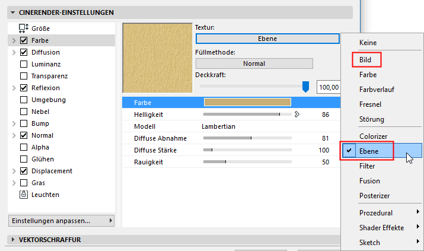Select the checked Ebene menu entry
This screenshot has width=424, height=251.
[x=381, y=151]
